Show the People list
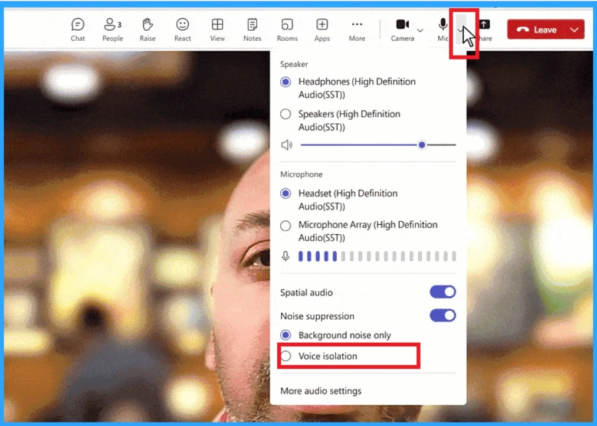 click(112, 30)
